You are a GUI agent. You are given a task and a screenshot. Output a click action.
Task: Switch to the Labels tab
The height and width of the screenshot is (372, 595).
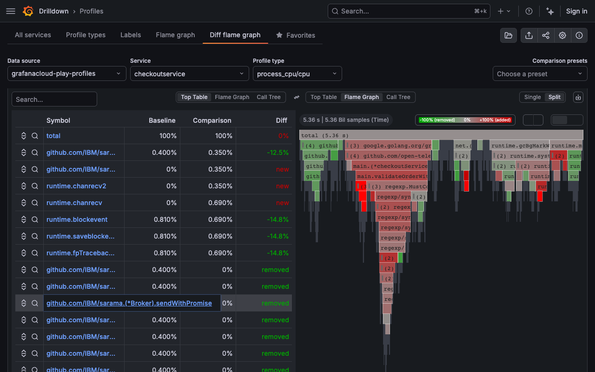point(131,35)
